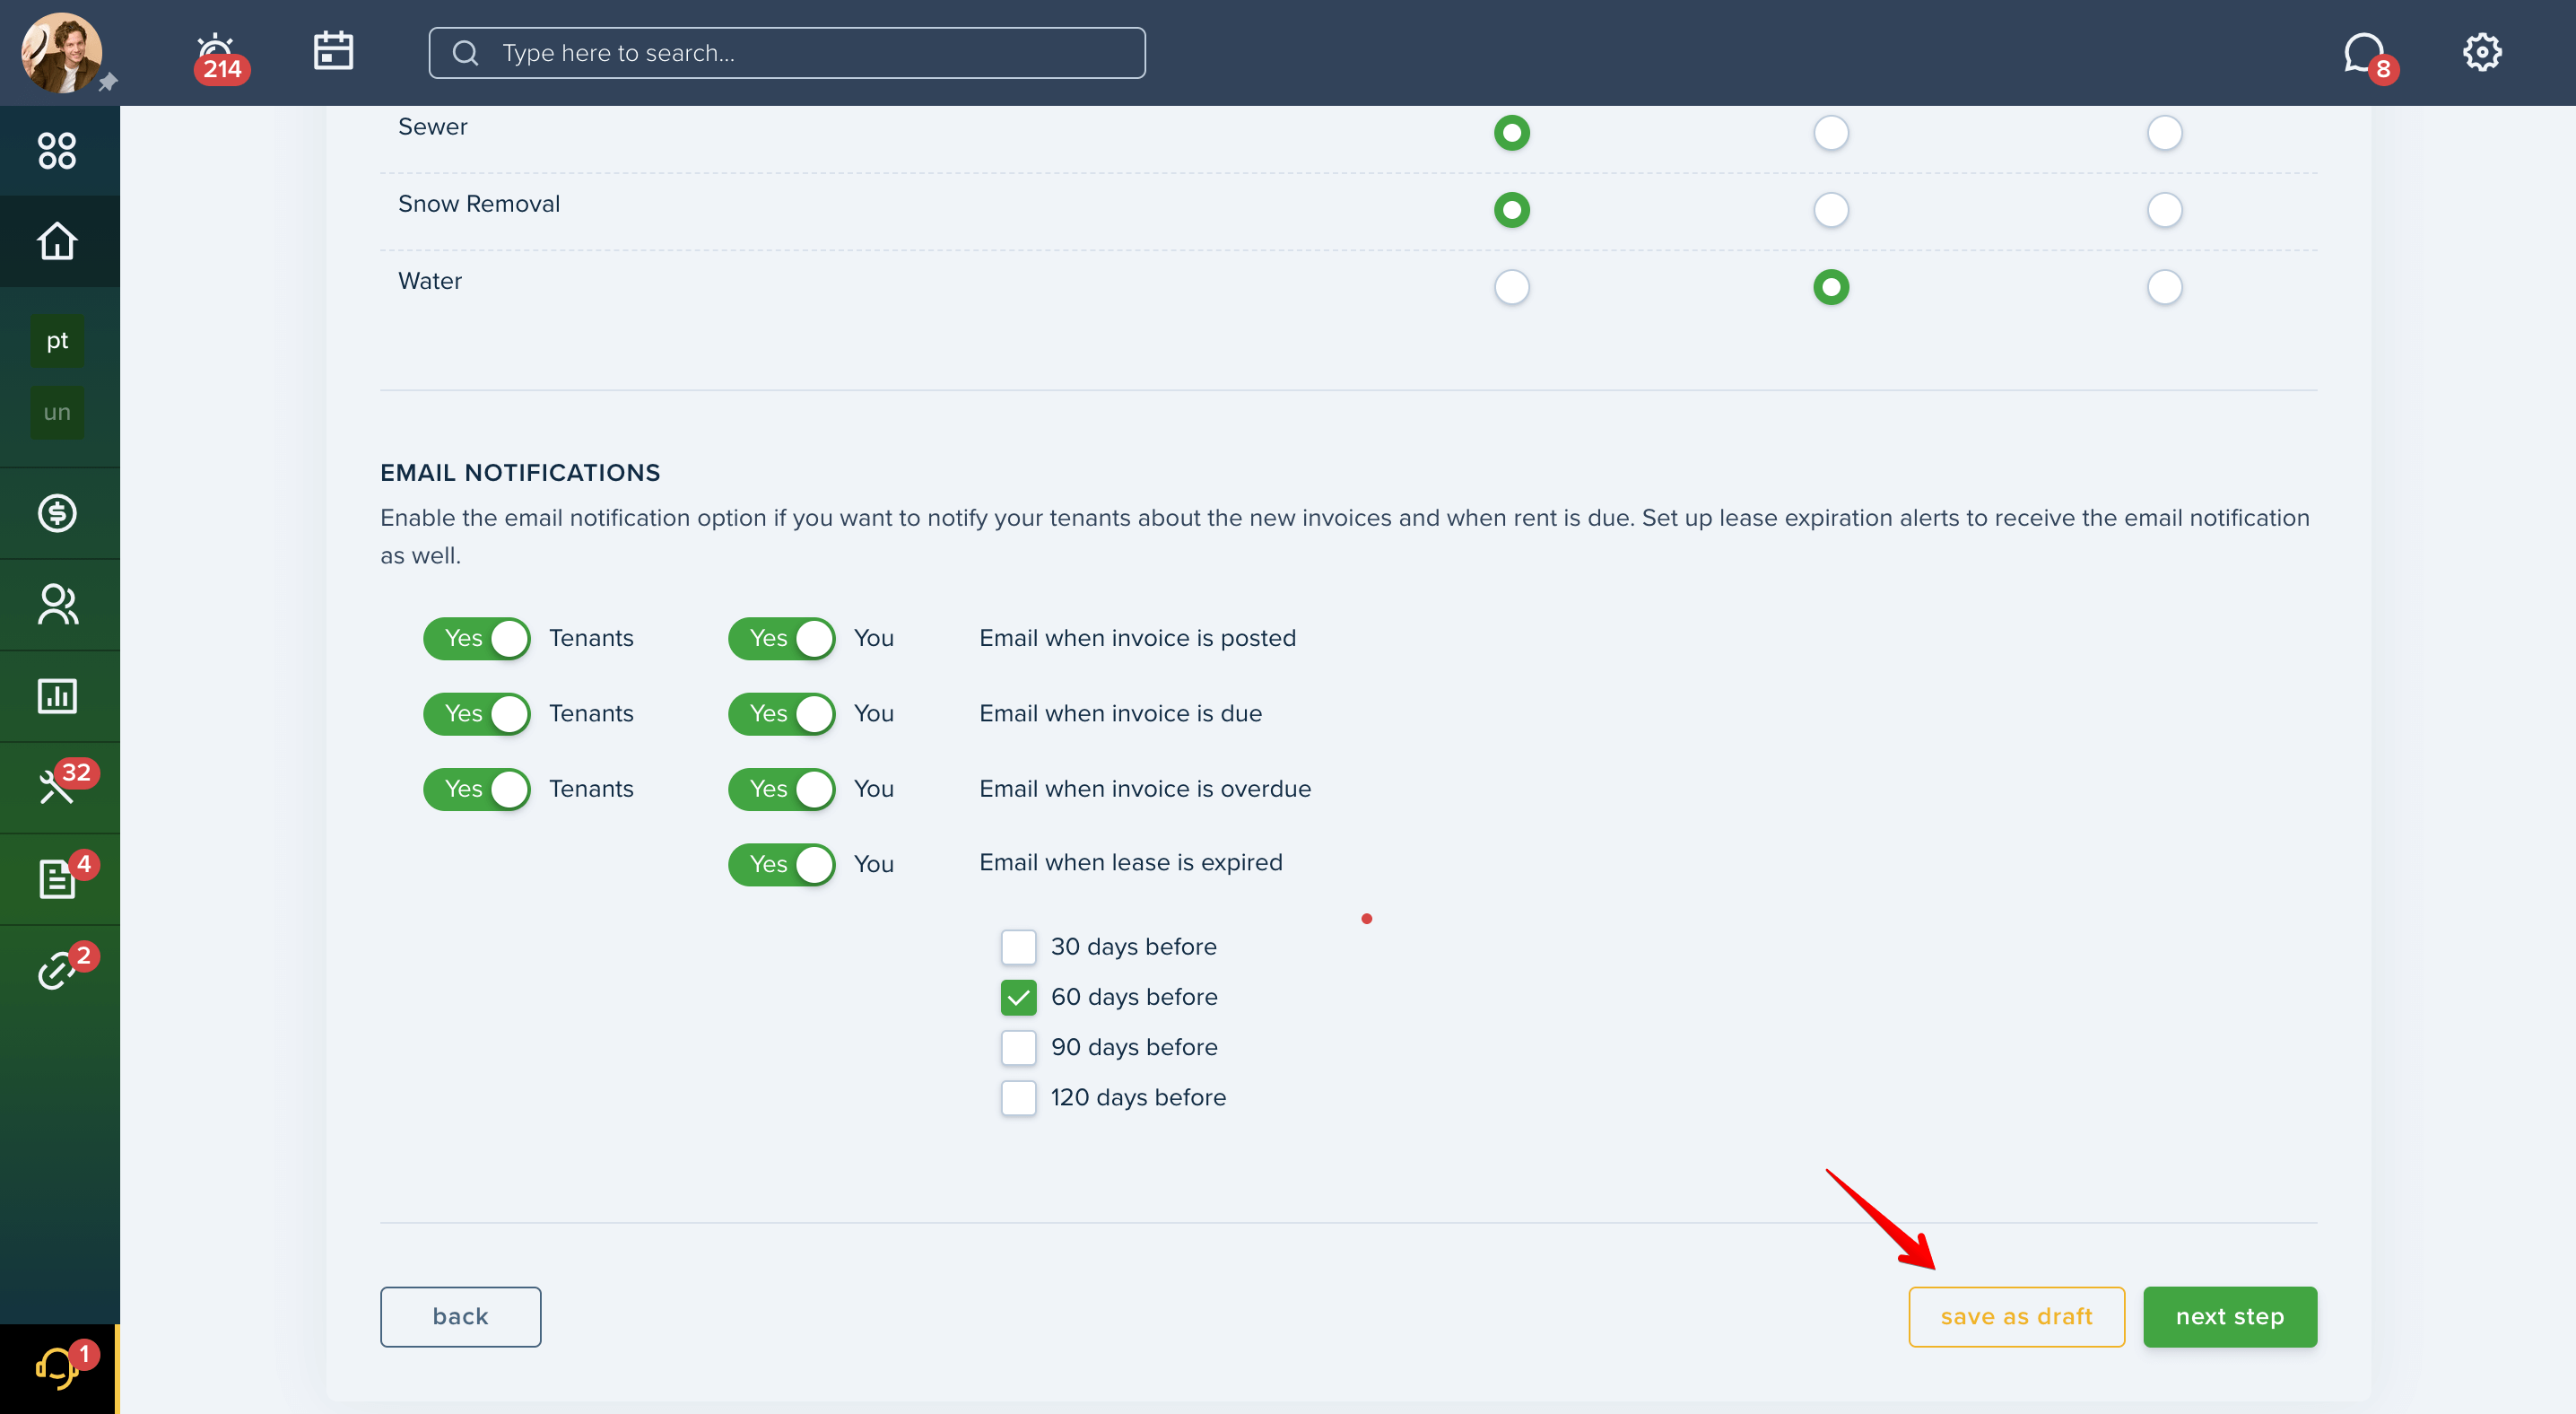This screenshot has height=1414, width=2576.
Task: Open the 'pt' sidebar item
Action: (57, 341)
